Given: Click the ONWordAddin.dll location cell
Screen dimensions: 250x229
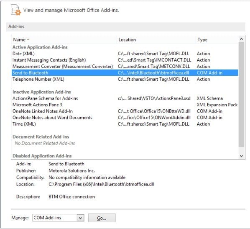Looking at the screenshot, I should pyautogui.click(x=154, y=118).
